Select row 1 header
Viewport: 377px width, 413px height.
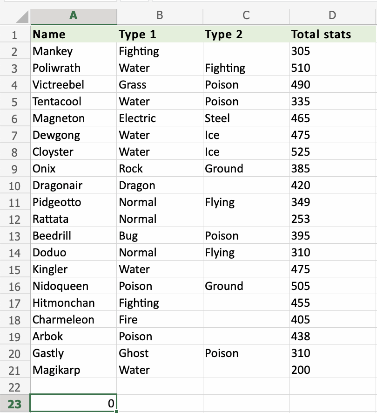[x=14, y=34]
